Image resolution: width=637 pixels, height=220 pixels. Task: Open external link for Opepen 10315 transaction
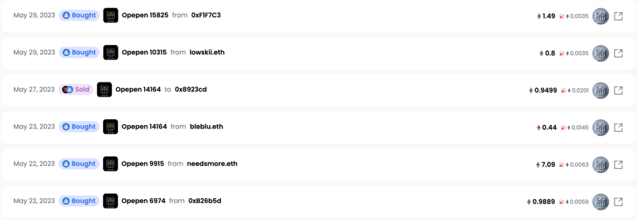point(618,53)
